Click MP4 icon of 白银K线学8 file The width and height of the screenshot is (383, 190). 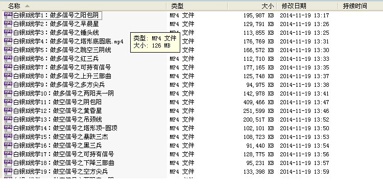[x=8, y=76]
